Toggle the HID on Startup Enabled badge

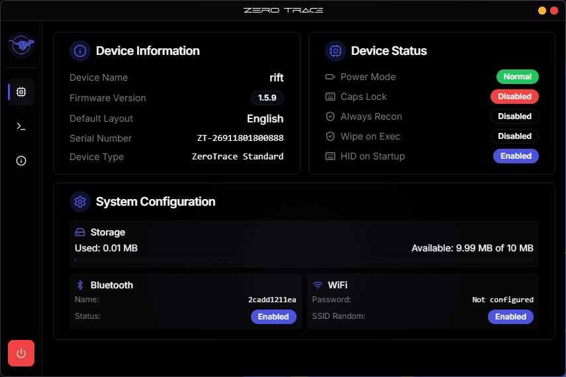point(516,156)
